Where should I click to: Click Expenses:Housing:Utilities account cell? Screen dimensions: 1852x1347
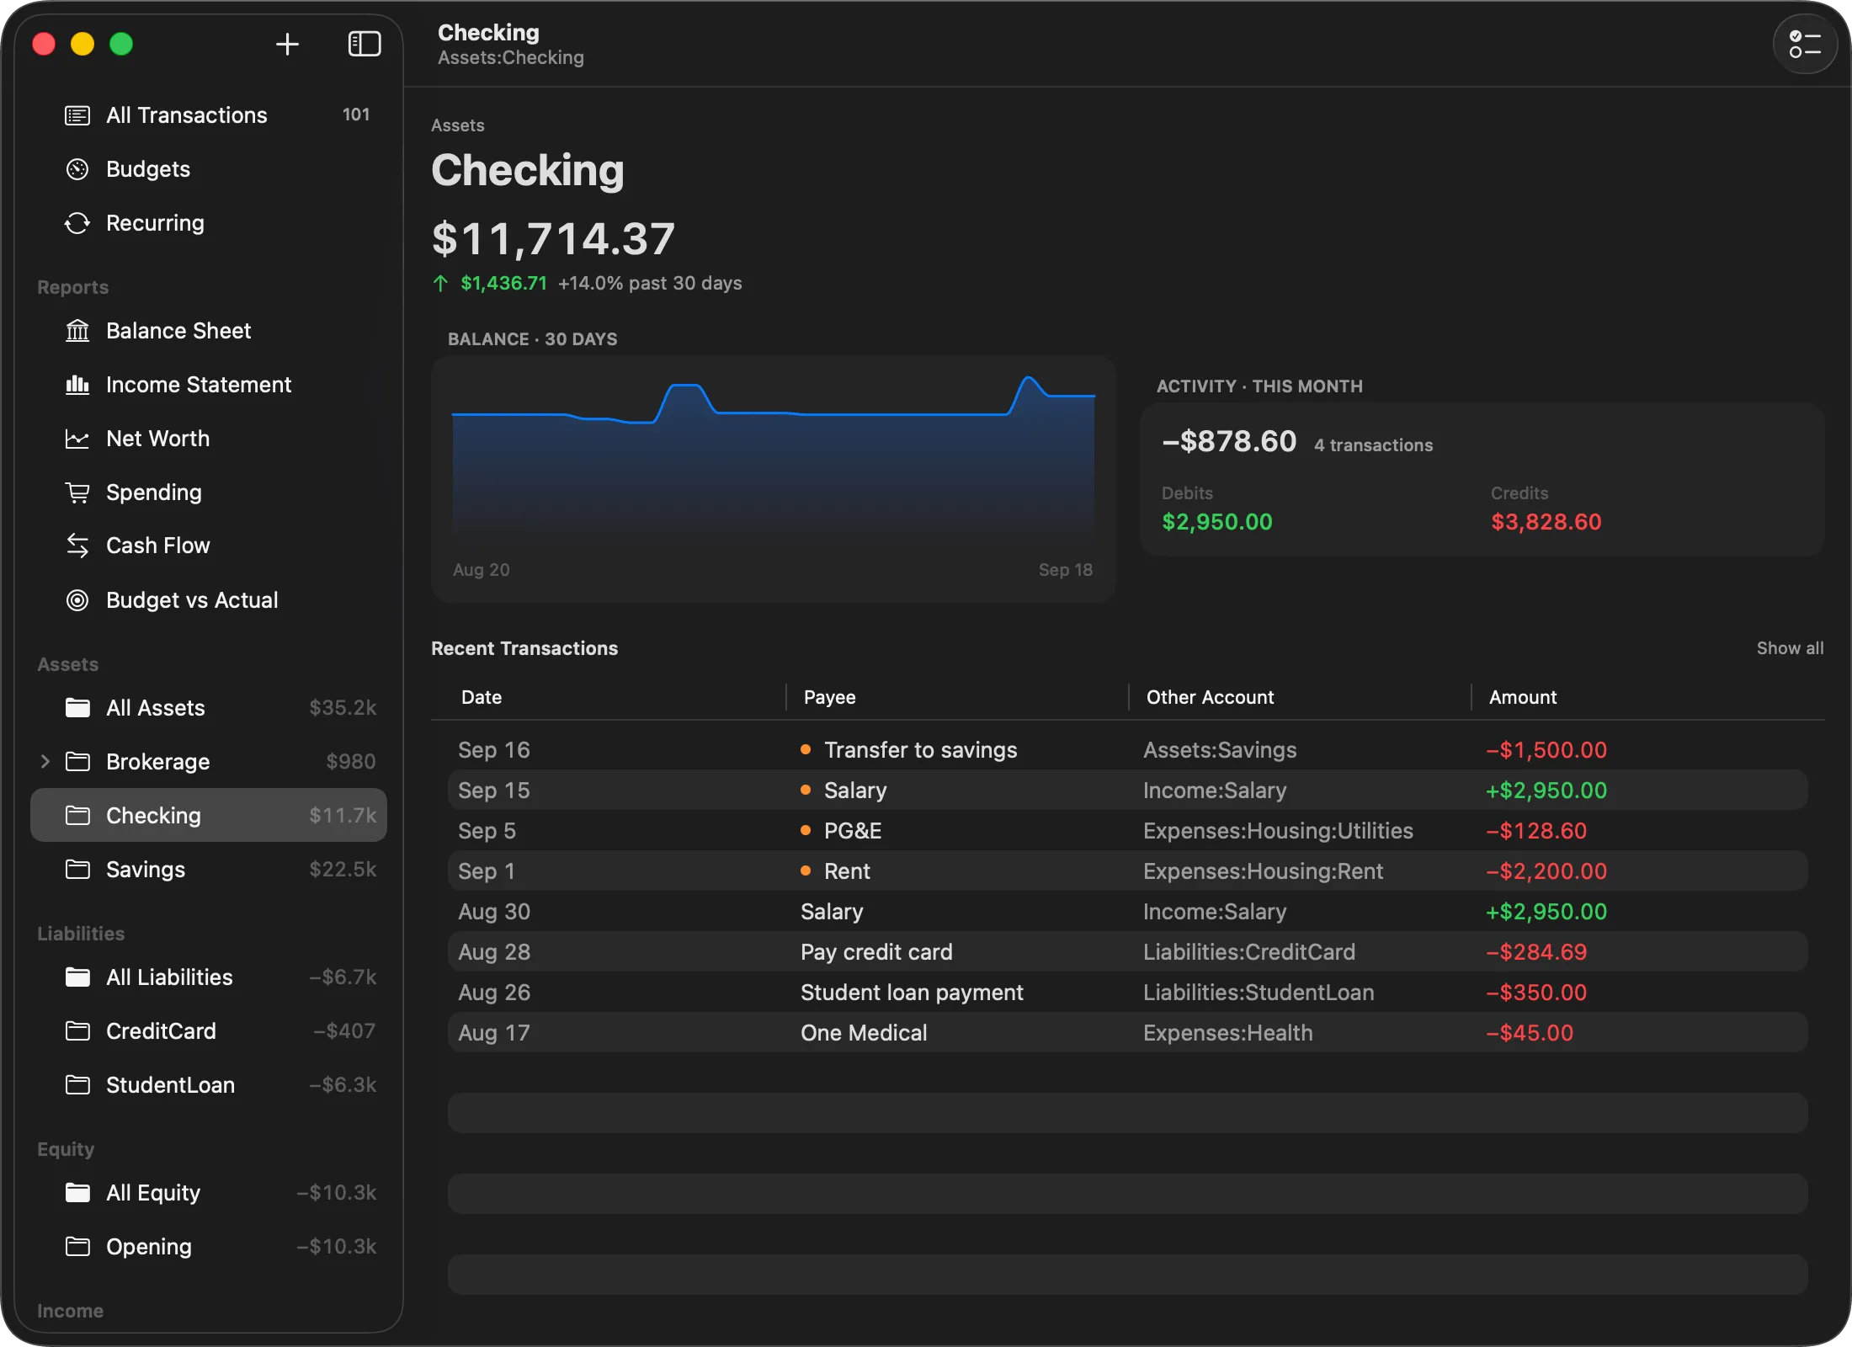point(1278,830)
